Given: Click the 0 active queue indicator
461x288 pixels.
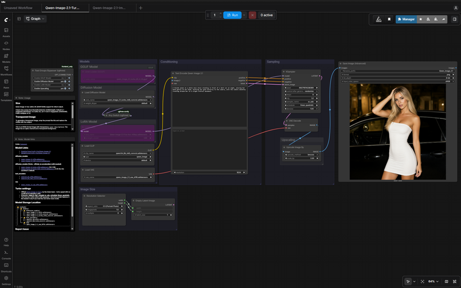Looking at the screenshot, I should click(x=266, y=15).
